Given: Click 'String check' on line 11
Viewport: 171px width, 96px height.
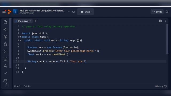Looking at the screenshot, I should click(x=36, y=61).
